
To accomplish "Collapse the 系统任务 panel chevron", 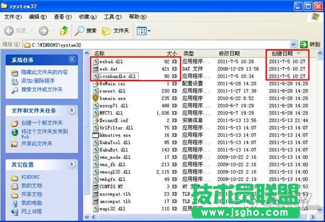I will [72, 60].
